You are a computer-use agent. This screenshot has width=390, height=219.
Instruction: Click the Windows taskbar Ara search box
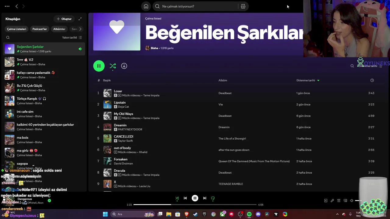click(133, 214)
